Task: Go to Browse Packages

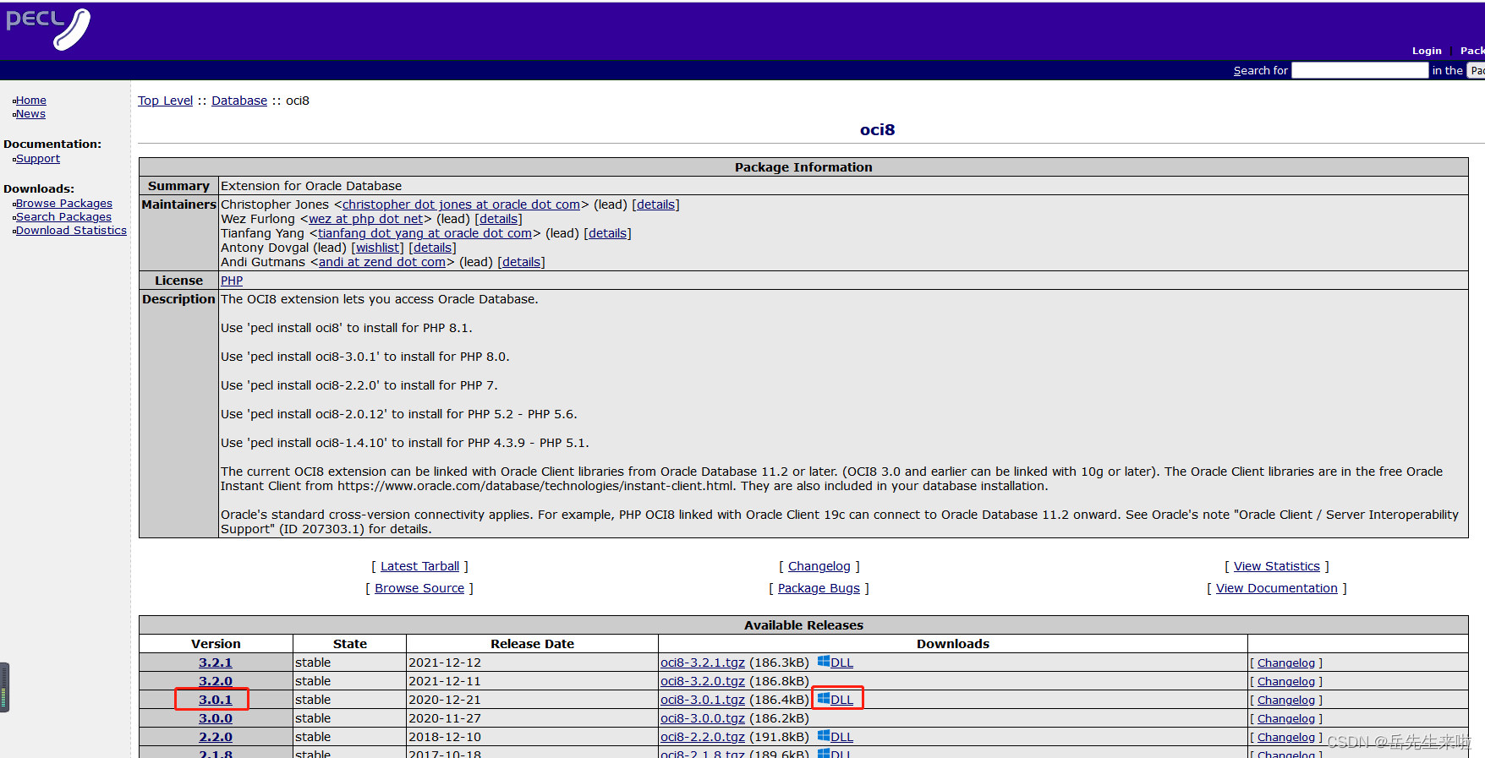Action: 64,204
